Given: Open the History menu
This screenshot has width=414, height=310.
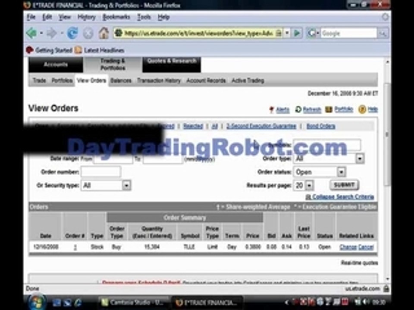Looking at the screenshot, I should 86,17.
